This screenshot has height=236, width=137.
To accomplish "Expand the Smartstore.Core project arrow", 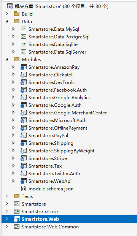I will 6,211.
